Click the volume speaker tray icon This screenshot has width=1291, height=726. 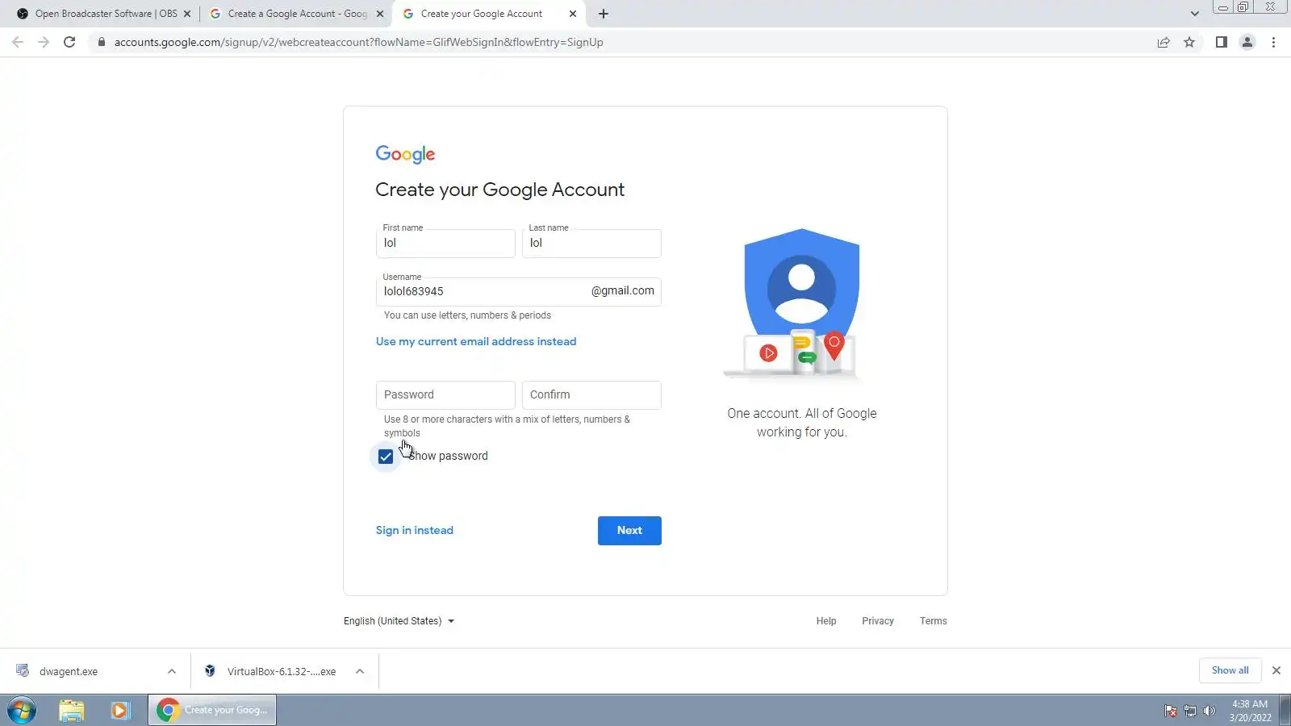click(x=1210, y=711)
